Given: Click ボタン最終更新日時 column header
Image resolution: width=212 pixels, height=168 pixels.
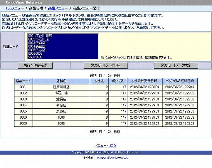Looking at the screenshot, I should [x=180, y=81].
